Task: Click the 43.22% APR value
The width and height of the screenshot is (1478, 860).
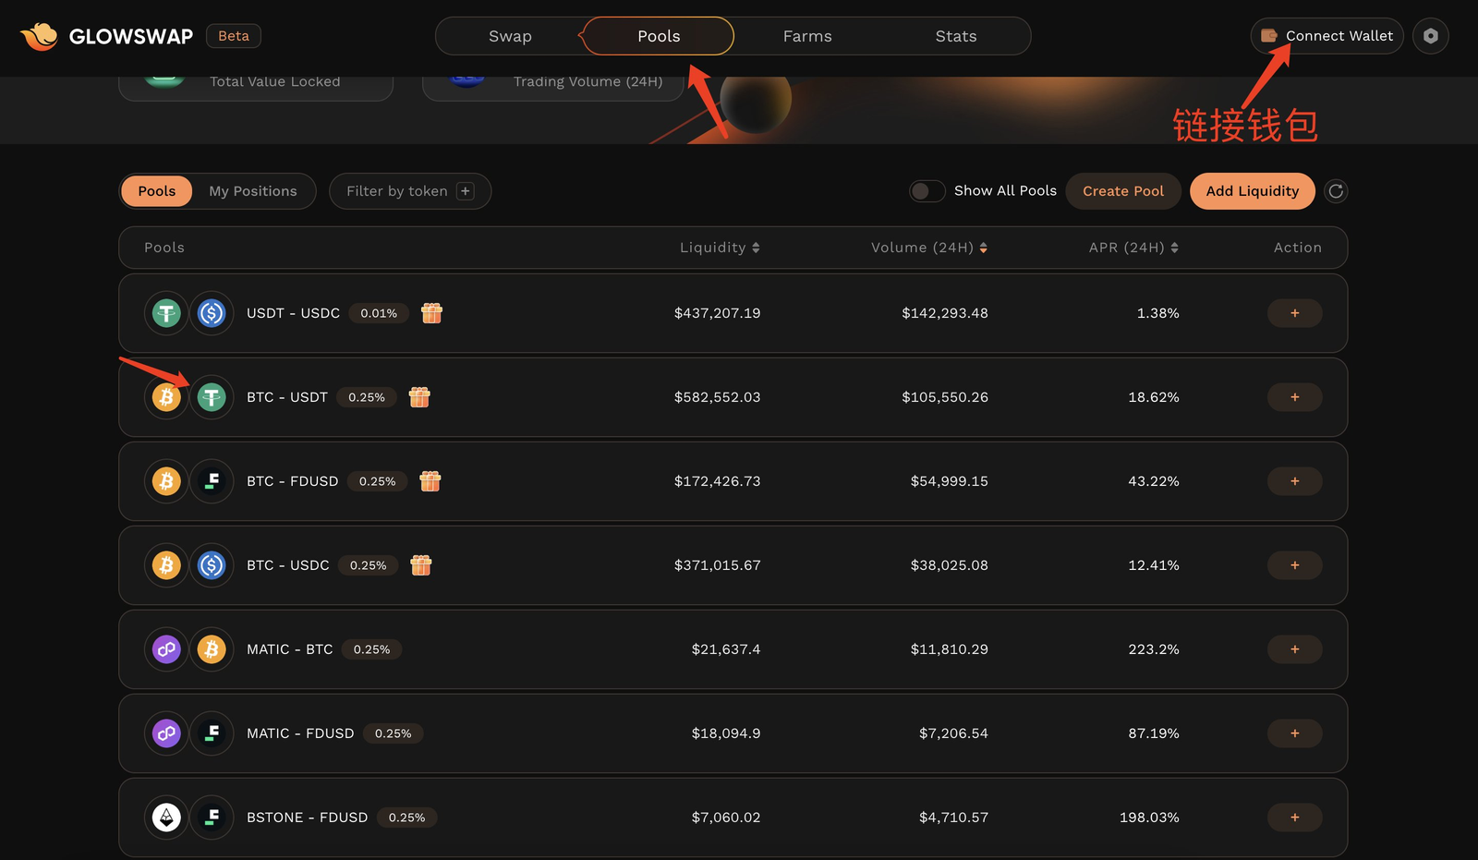Action: [1154, 481]
